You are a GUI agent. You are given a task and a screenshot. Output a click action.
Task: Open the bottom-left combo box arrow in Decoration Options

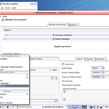(56, 101)
